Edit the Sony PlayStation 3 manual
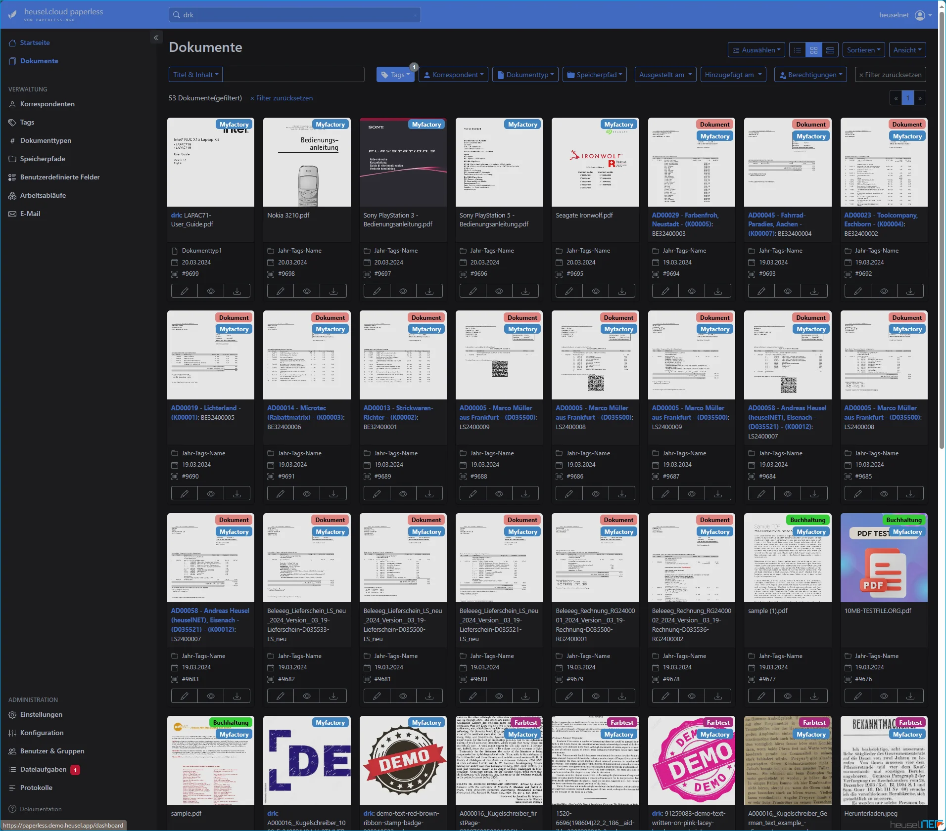 [377, 291]
